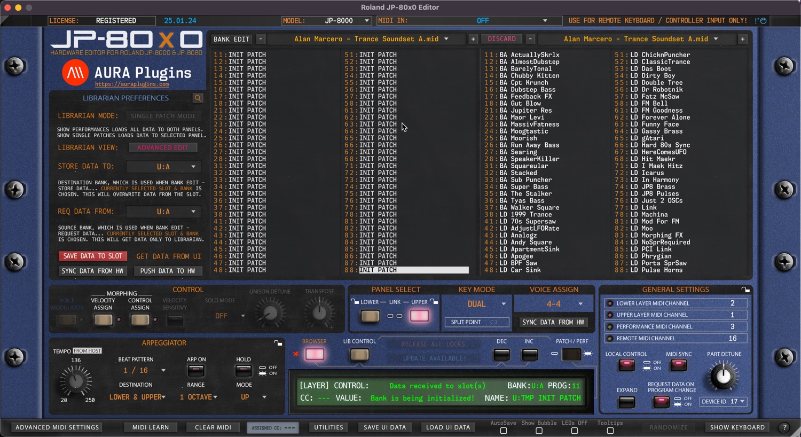This screenshot has height=437, width=801.
Task: Select patch 23 BA MassivFatness
Action: pyautogui.click(x=529, y=124)
